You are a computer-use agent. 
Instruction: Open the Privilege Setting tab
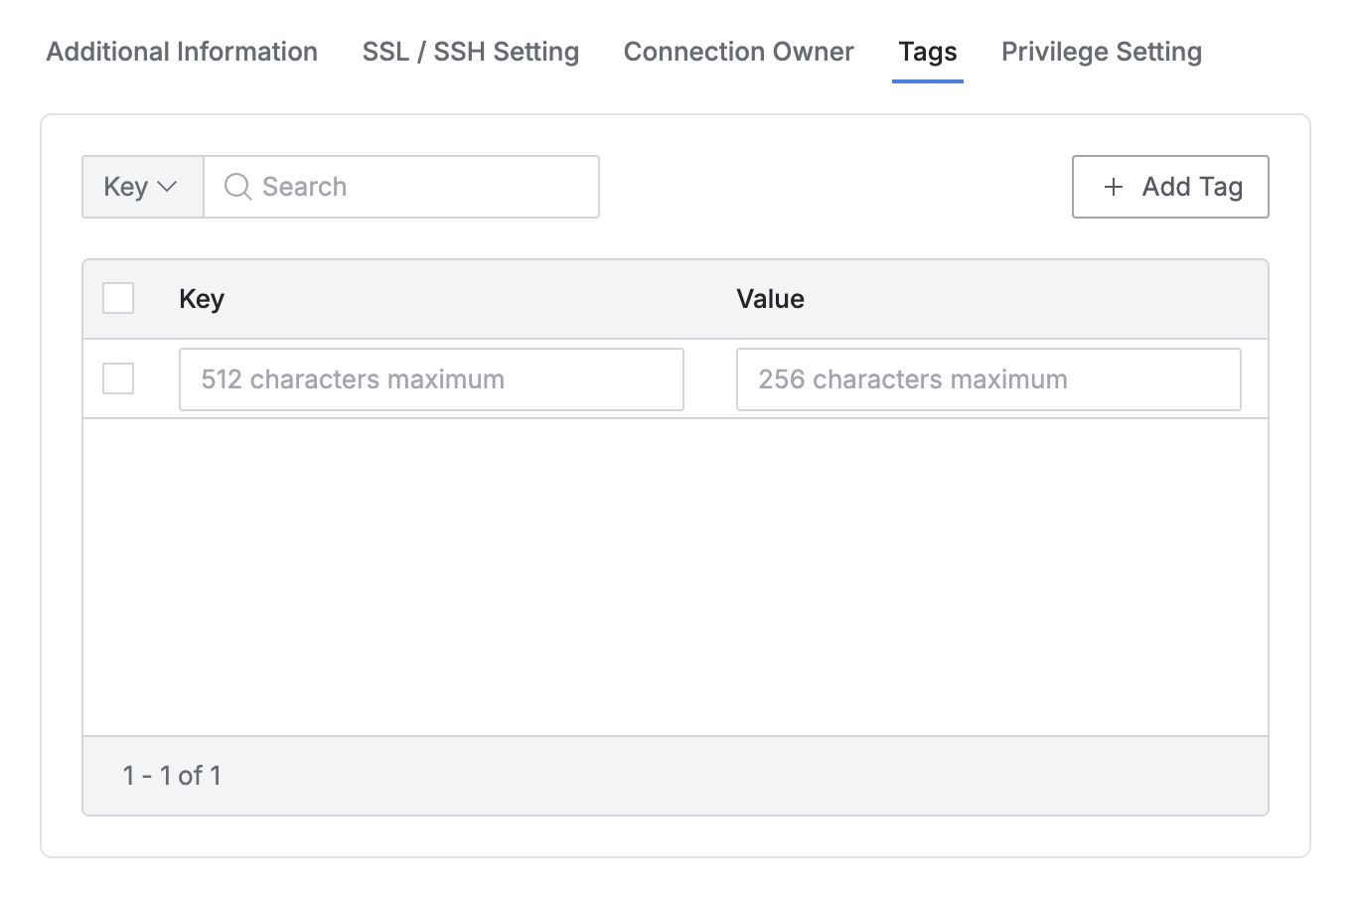point(1101,52)
